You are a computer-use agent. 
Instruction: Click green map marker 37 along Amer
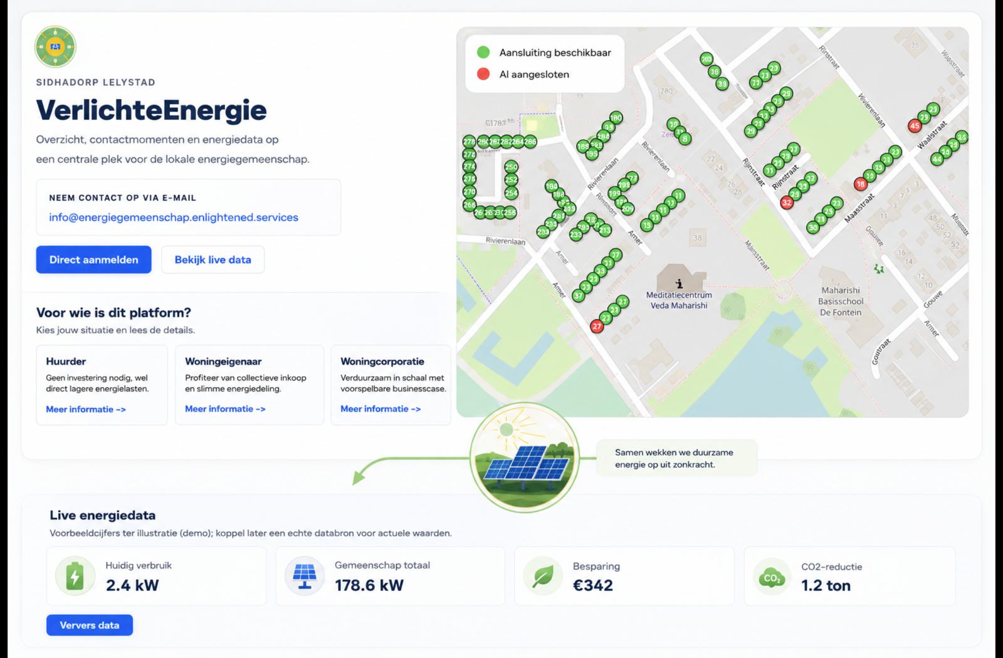tap(578, 296)
